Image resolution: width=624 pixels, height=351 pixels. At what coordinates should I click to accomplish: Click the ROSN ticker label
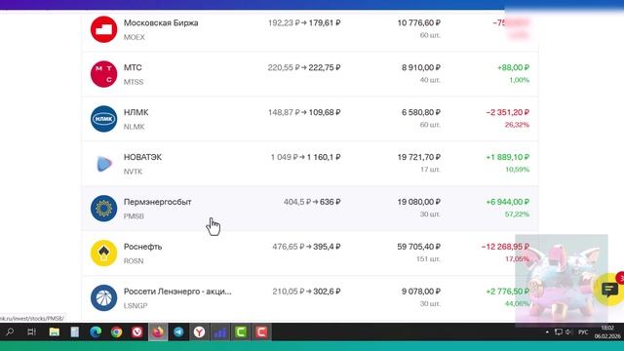point(134,261)
